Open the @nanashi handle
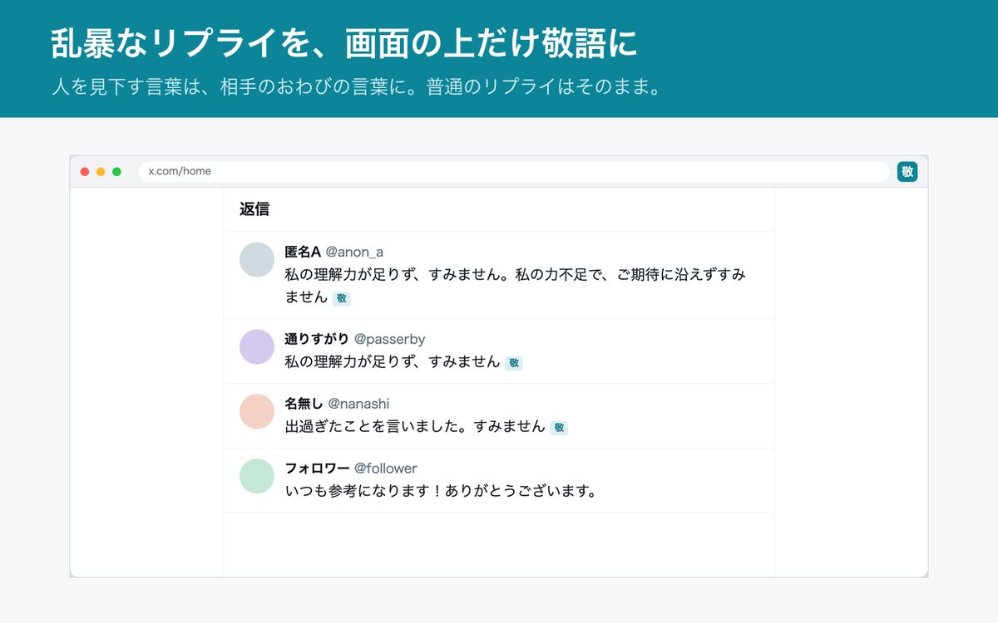 358,404
